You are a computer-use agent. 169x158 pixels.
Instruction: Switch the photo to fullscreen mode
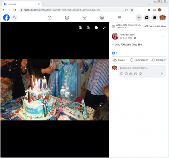pos(104,28)
